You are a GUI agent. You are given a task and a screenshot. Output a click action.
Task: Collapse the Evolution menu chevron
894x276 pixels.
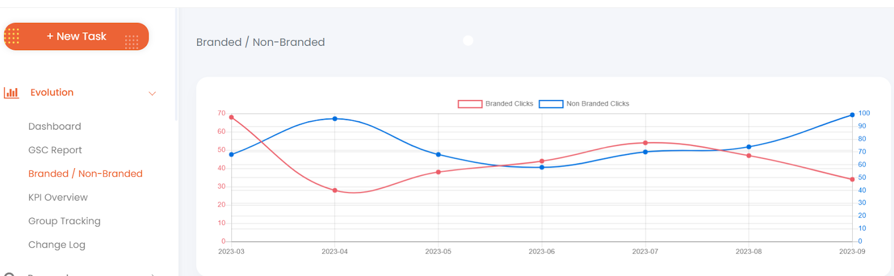(152, 93)
